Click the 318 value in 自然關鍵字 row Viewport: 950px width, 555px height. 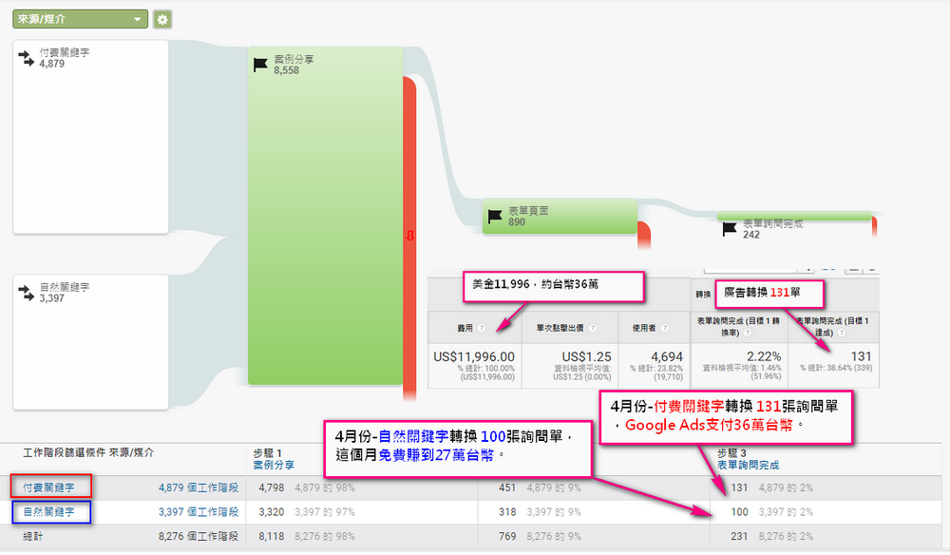pyautogui.click(x=507, y=512)
